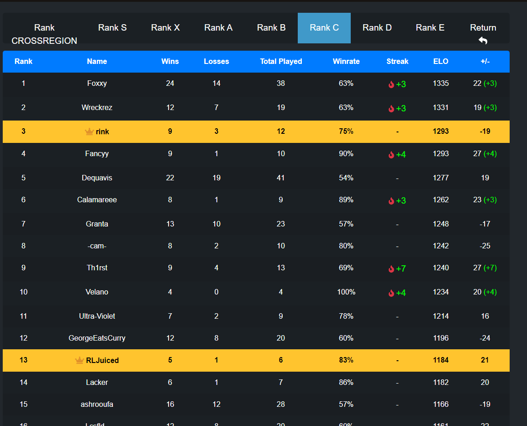This screenshot has height=426, width=527.
Task: Click GeorgeEatsCurry's -24 change value
Action: (485, 338)
